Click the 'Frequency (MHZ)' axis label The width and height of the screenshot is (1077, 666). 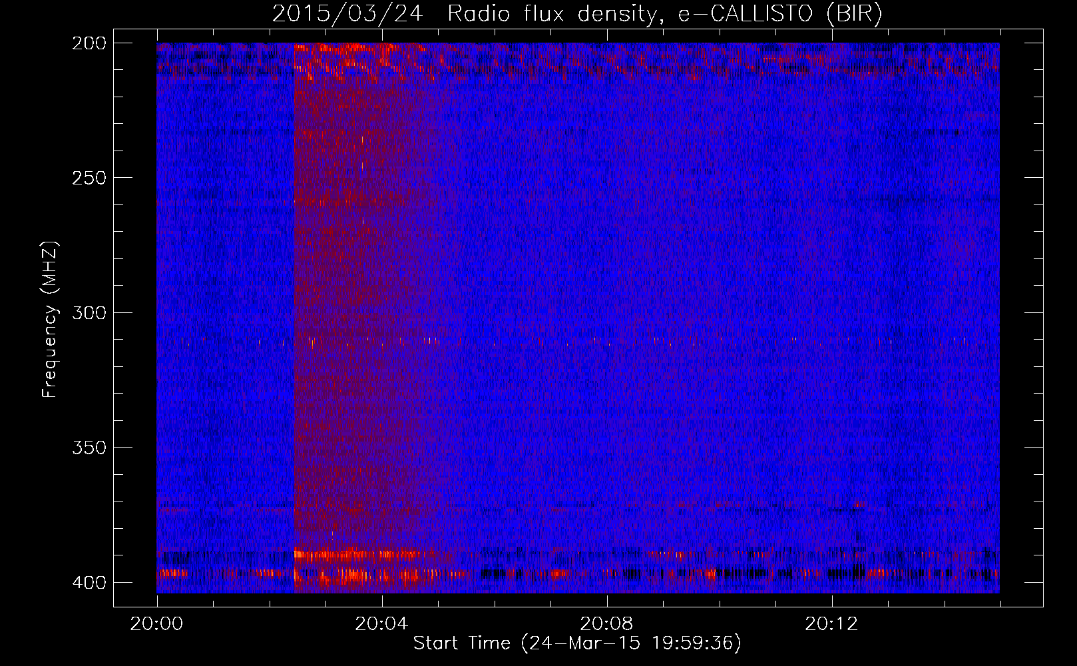(50, 319)
